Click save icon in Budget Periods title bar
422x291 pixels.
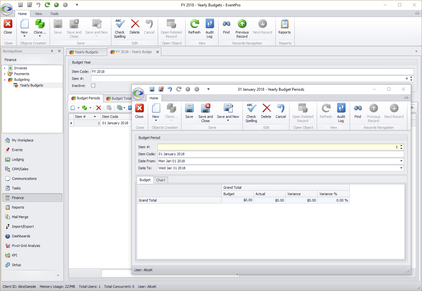click(152, 89)
